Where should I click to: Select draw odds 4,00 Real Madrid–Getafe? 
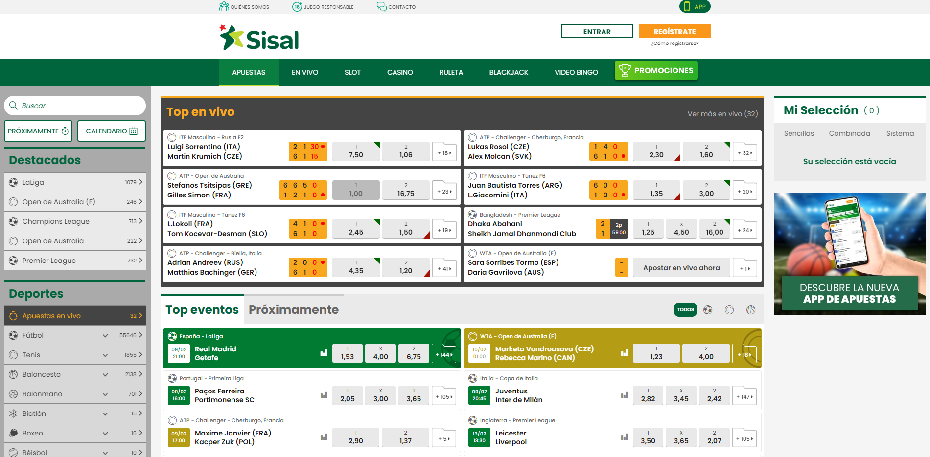click(x=380, y=353)
